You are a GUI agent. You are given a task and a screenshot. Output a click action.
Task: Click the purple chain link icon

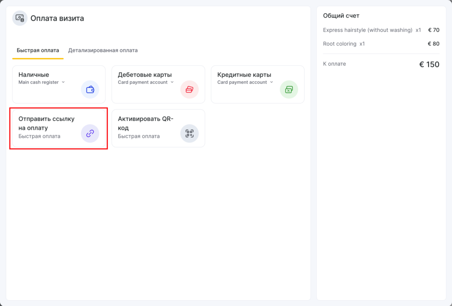[x=90, y=133]
